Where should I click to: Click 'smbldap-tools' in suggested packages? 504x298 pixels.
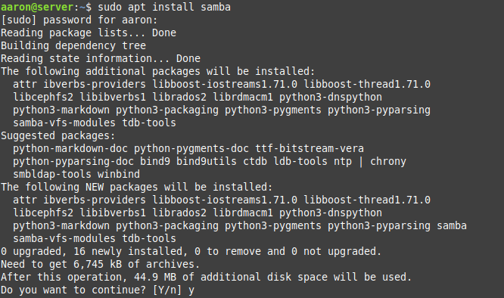[52, 174]
